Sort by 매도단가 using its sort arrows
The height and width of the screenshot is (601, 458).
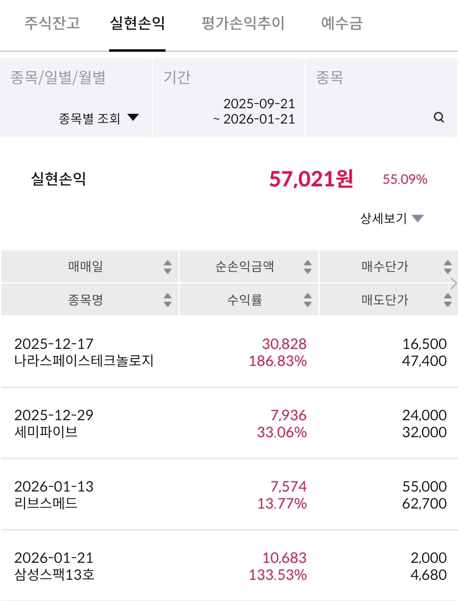click(447, 300)
